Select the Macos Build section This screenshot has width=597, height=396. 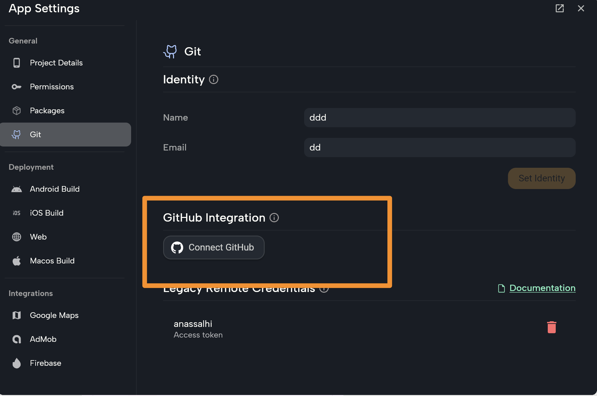[x=52, y=261]
